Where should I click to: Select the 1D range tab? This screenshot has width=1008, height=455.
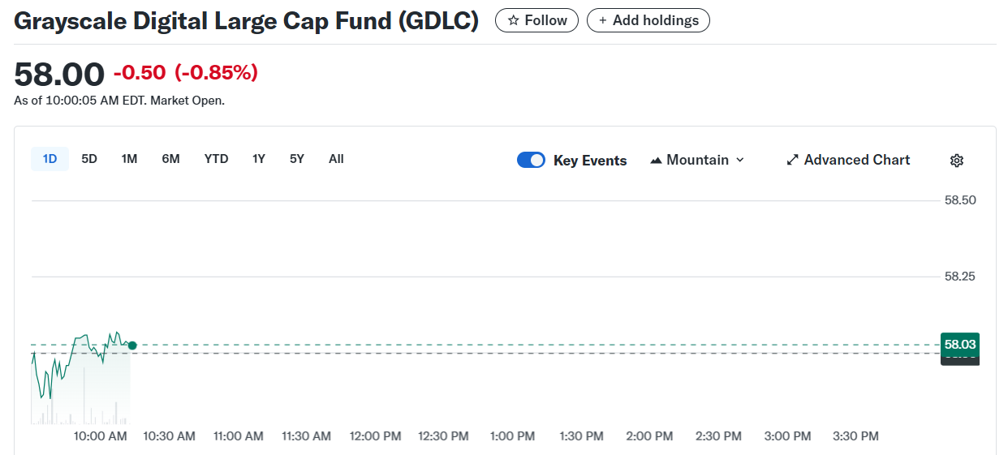click(x=50, y=159)
